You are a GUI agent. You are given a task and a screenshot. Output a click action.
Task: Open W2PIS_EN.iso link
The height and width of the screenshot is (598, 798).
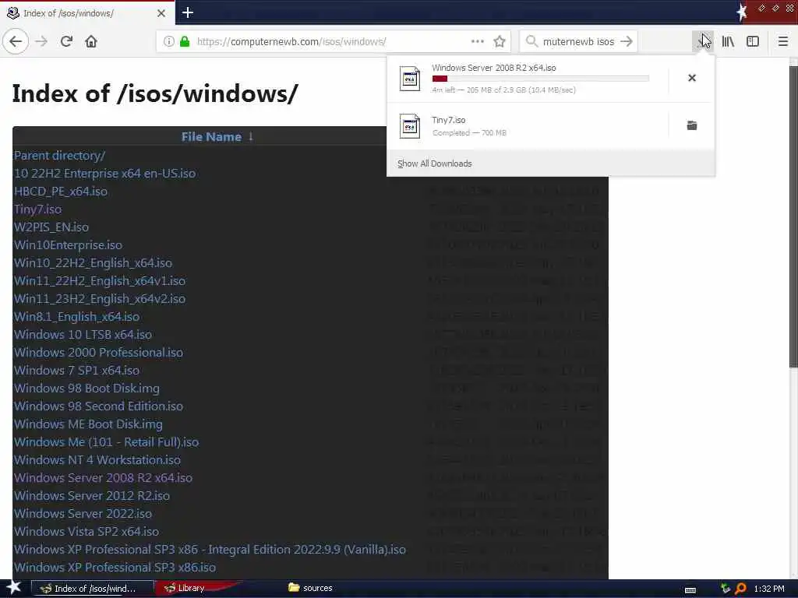click(51, 227)
